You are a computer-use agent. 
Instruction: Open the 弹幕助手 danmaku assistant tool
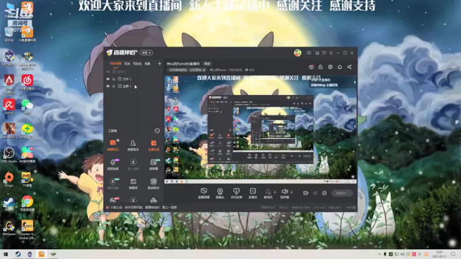point(113,145)
